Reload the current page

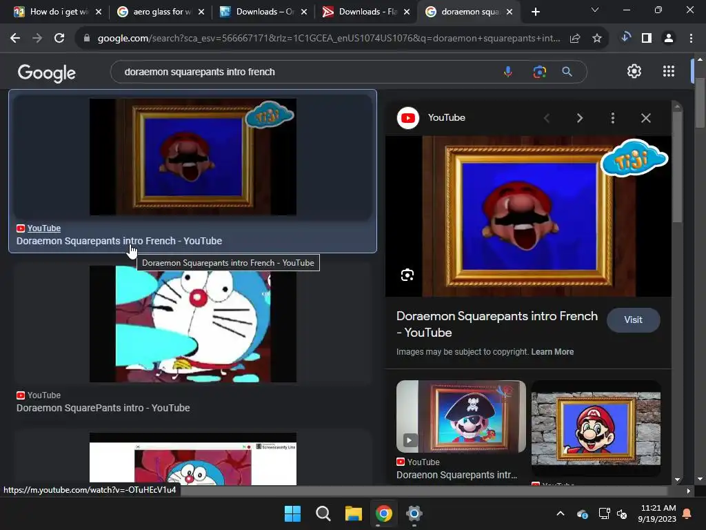tap(59, 39)
